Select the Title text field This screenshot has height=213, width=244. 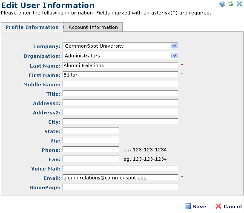pos(120,94)
